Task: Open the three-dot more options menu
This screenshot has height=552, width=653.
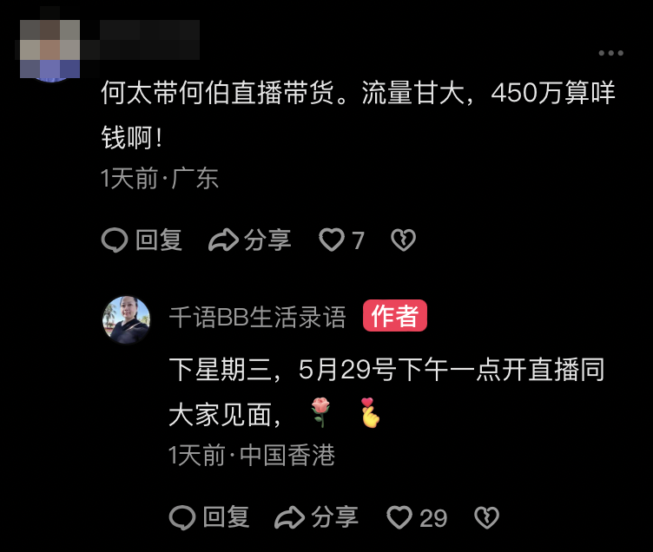Action: pyautogui.click(x=610, y=53)
